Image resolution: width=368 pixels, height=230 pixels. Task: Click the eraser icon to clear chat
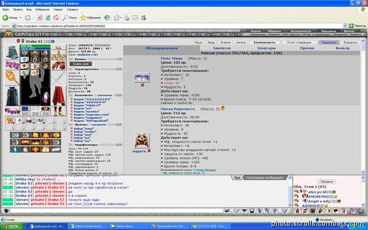click(x=236, y=211)
